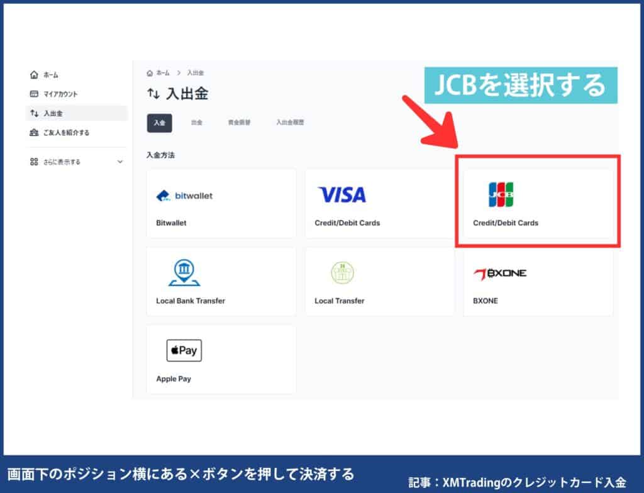The image size is (644, 493).
Task: Click the Apple Pay logo
Action: click(184, 350)
